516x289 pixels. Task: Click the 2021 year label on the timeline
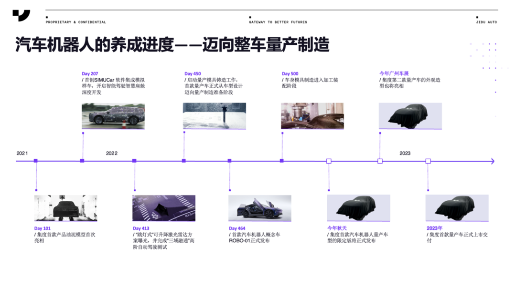click(x=22, y=154)
